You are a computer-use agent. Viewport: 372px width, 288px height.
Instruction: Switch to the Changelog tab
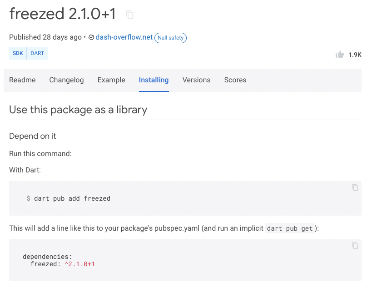[x=66, y=80]
